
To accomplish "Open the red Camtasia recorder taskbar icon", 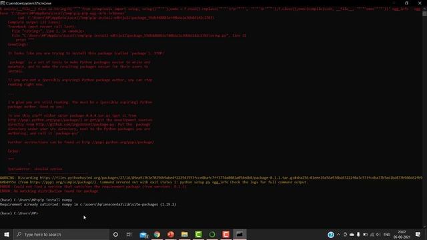I will (x=226, y=234).
